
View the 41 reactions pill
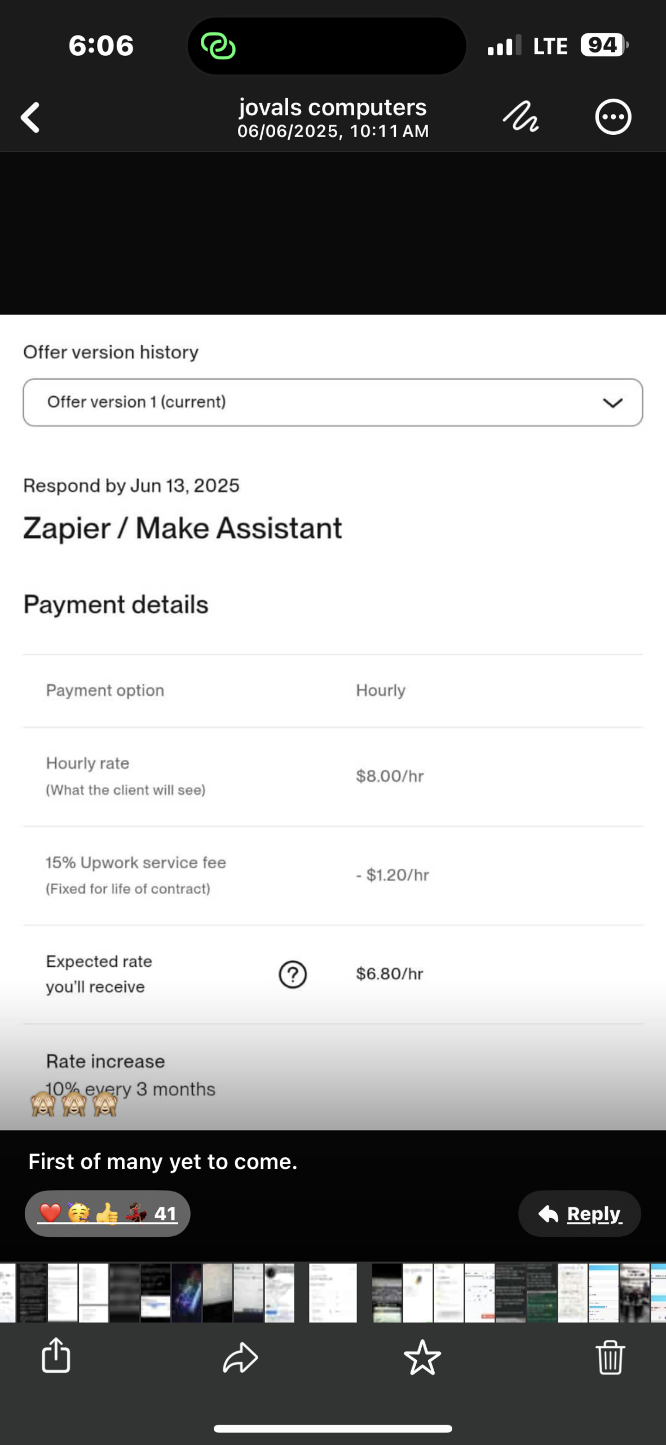click(x=107, y=1214)
